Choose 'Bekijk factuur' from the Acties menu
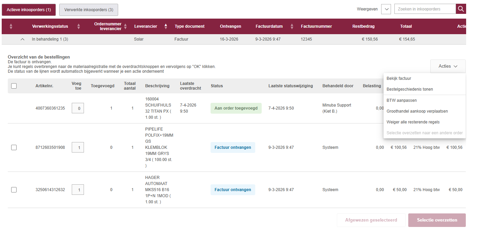This screenshot has height=230, width=479. (x=399, y=78)
